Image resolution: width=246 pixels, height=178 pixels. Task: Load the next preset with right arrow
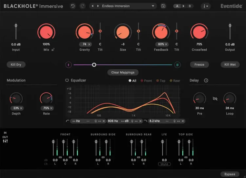(x=98, y=6)
